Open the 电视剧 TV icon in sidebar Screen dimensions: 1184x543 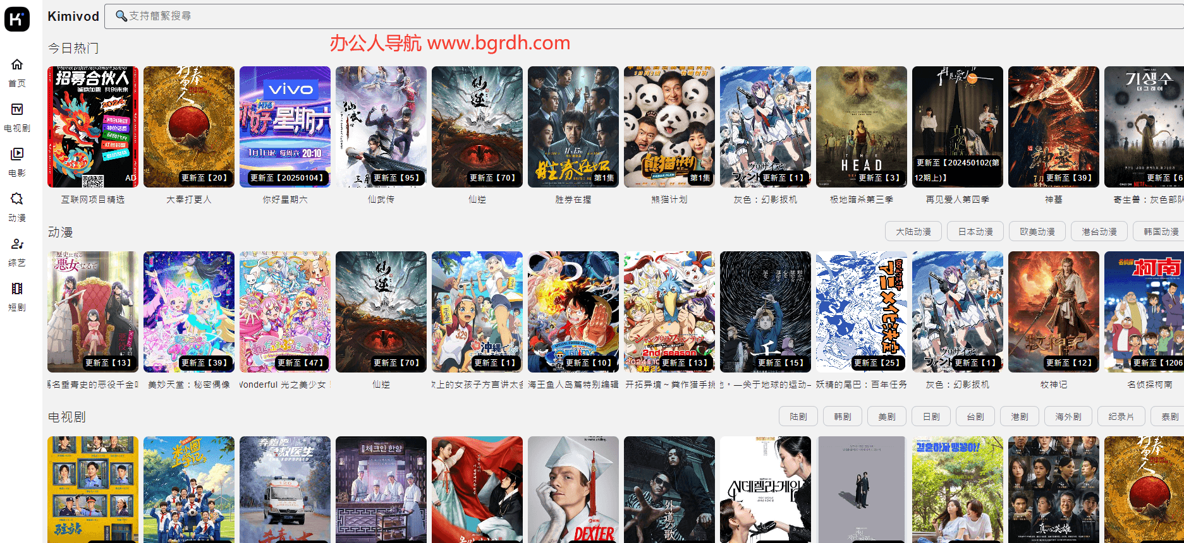[x=17, y=110]
